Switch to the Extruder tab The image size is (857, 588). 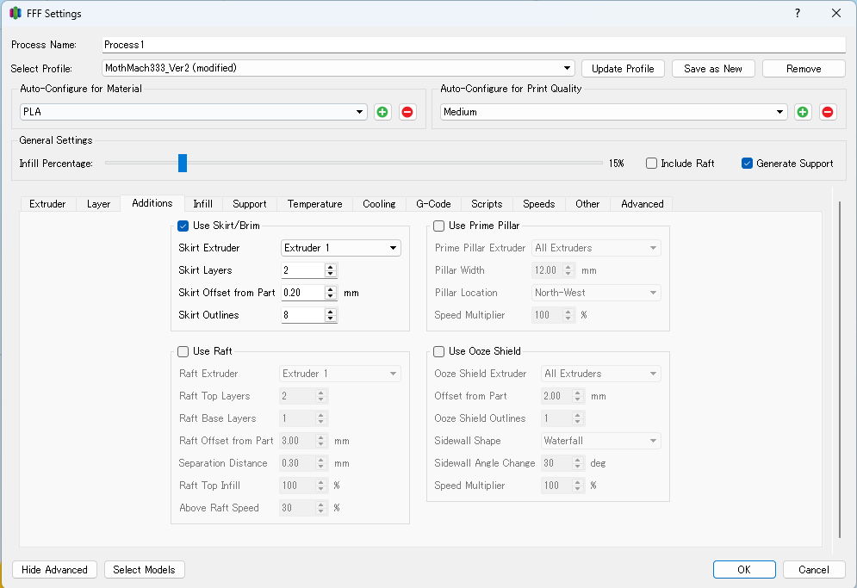click(47, 204)
